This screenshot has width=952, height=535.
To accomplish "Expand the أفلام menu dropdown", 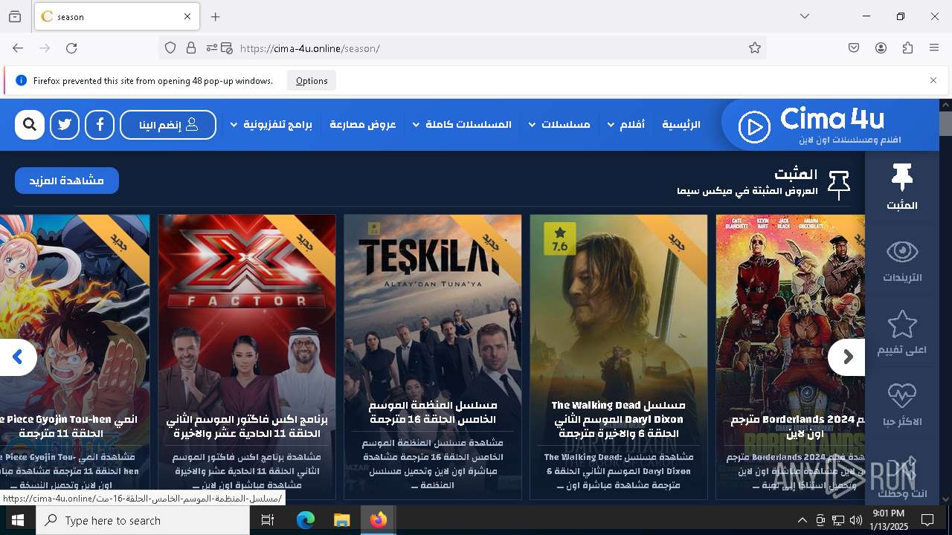I will [x=625, y=125].
